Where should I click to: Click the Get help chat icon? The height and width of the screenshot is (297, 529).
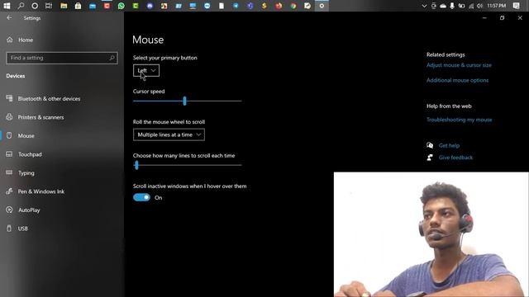(x=430, y=145)
